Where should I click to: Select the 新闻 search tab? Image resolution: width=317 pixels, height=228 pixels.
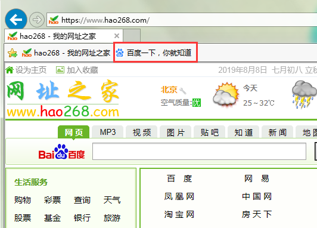(278, 133)
